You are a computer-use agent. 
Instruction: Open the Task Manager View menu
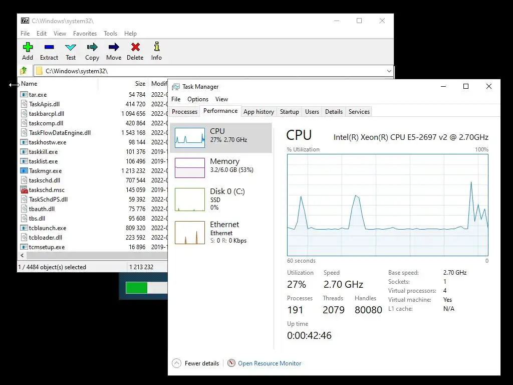click(221, 99)
